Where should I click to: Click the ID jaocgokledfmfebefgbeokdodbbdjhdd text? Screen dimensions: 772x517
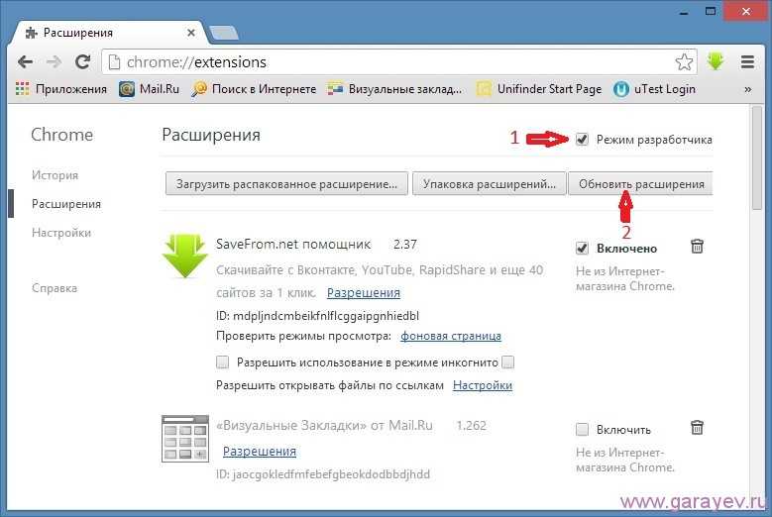[x=323, y=474]
